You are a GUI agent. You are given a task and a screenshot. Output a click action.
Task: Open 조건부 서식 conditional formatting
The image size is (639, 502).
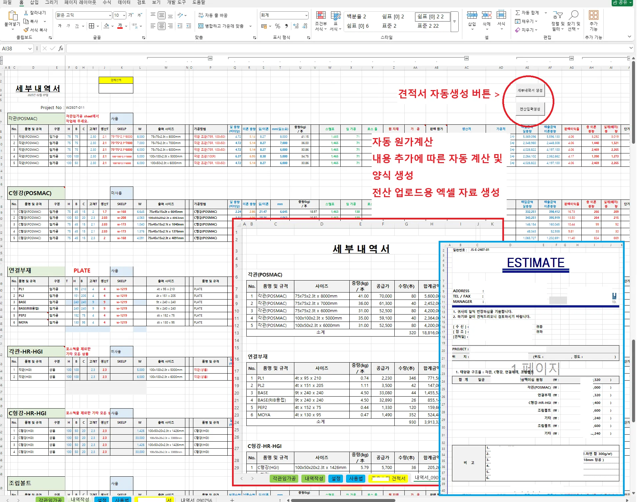click(321, 20)
